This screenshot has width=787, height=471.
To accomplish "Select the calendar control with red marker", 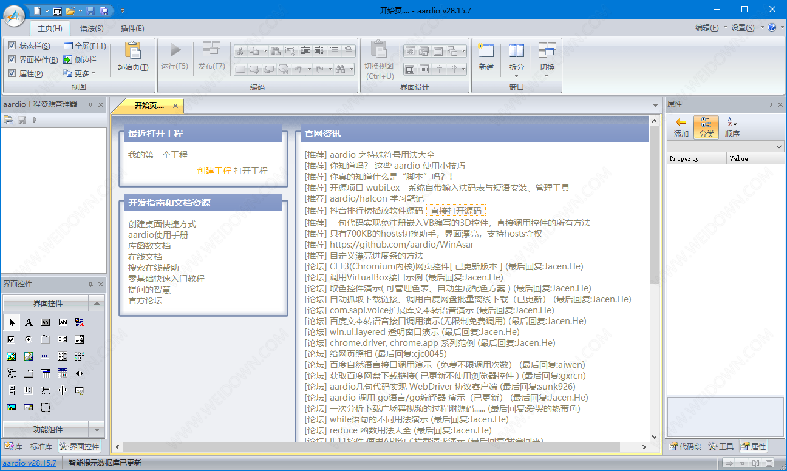I will click(x=63, y=373).
